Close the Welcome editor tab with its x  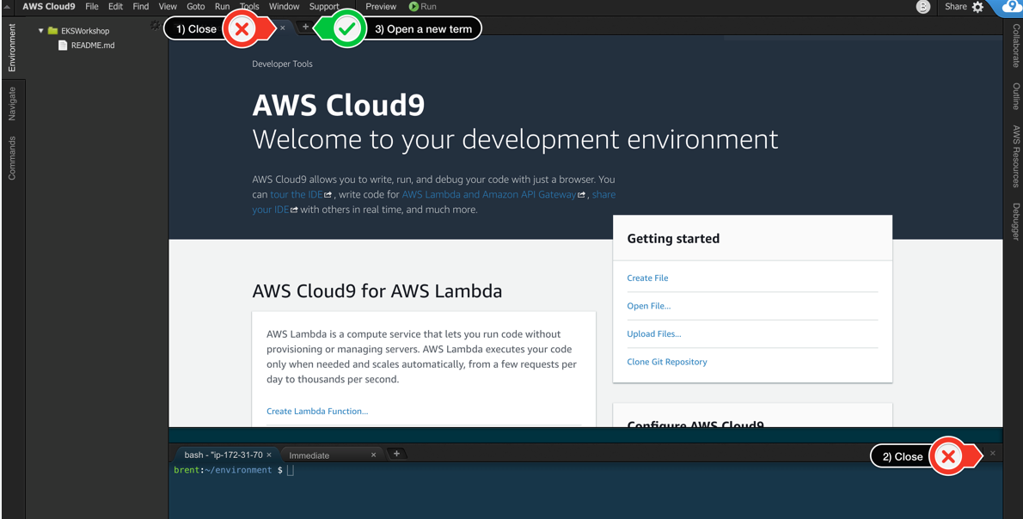point(283,27)
